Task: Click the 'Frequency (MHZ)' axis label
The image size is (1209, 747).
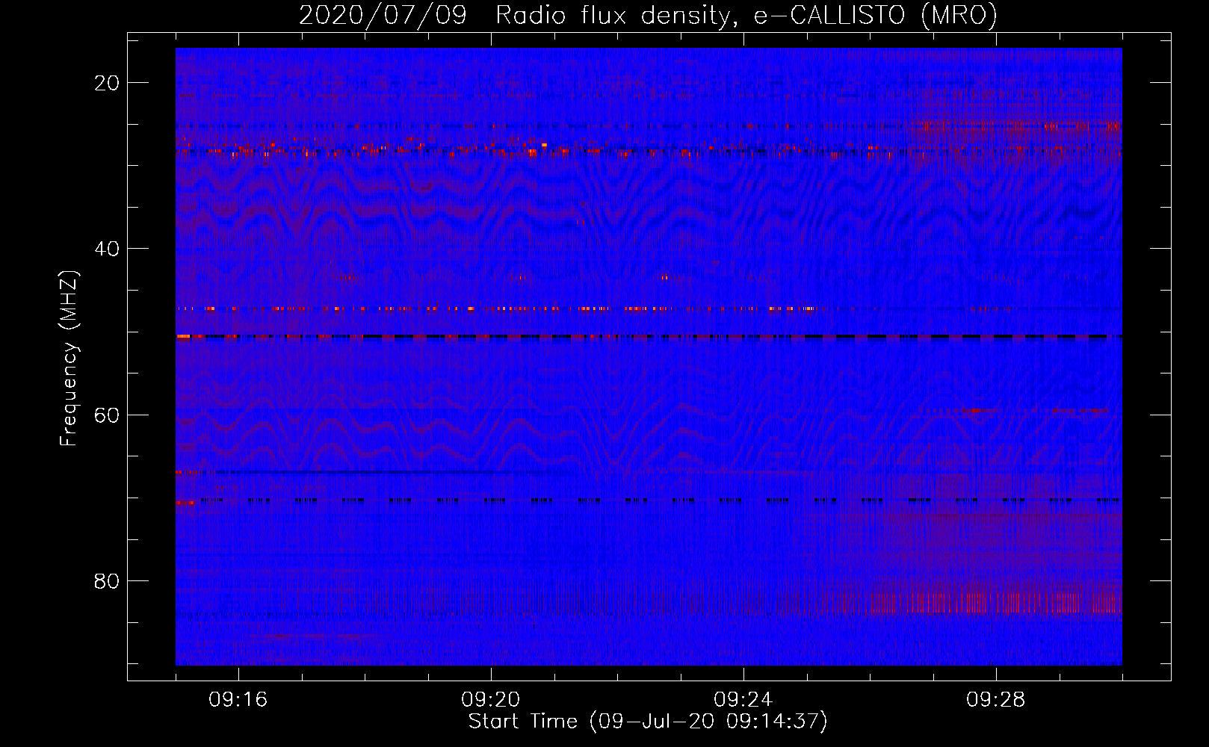Action: coord(69,359)
